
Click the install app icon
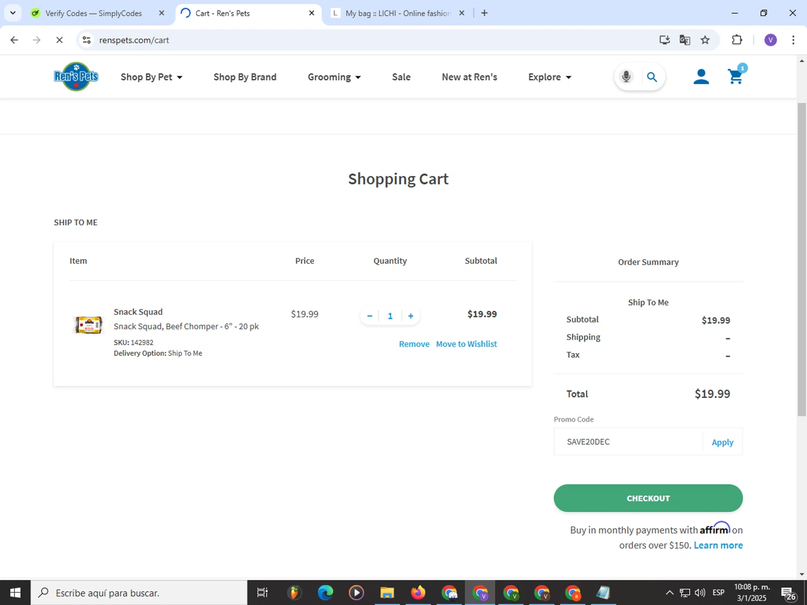664,40
